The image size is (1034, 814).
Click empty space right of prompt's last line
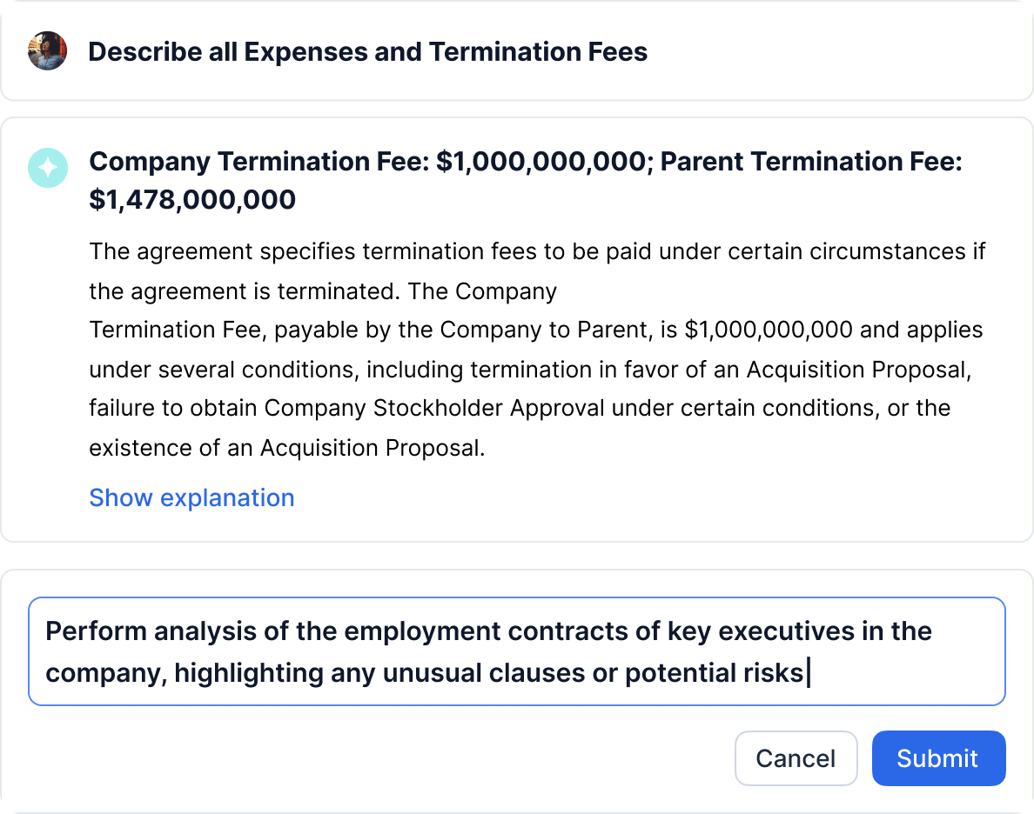tap(905, 672)
